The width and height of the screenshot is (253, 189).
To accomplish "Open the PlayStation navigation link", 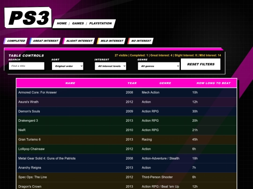I will coord(101,23).
